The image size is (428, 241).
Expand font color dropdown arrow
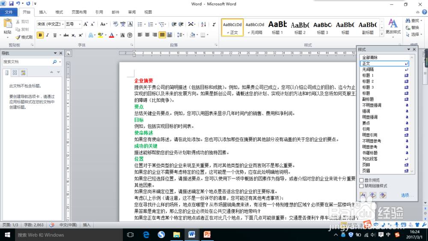tap(116, 35)
